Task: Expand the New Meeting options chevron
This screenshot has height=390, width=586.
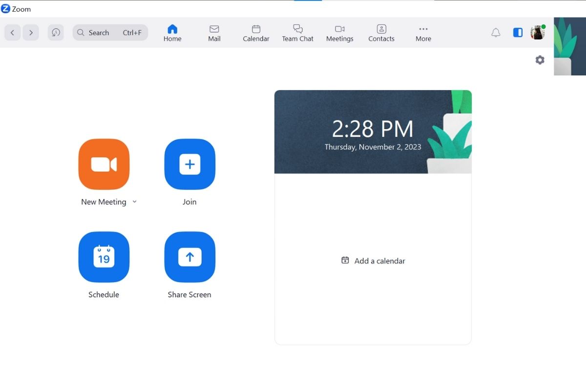Action: tap(135, 202)
